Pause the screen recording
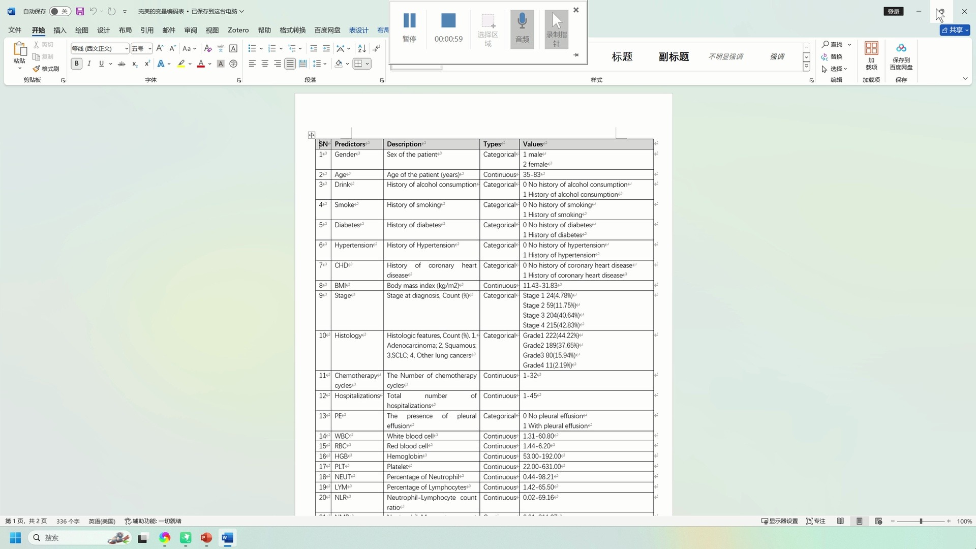Viewport: 976px width, 549px height. click(409, 28)
